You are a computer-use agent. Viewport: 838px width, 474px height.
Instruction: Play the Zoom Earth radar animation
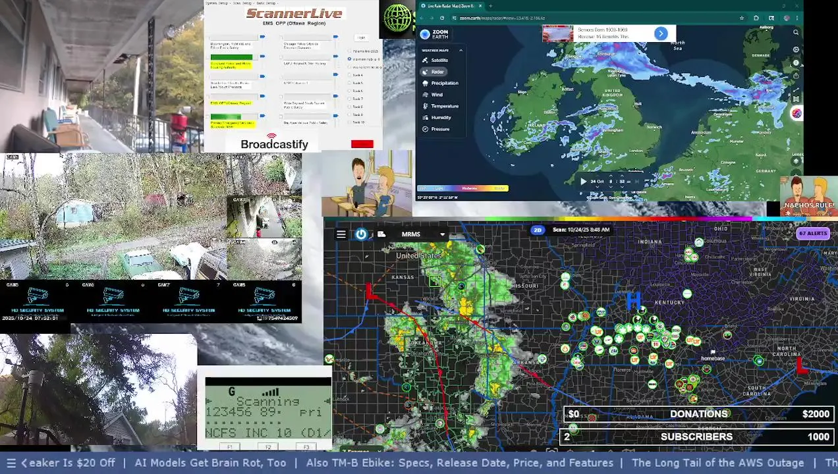coord(583,181)
